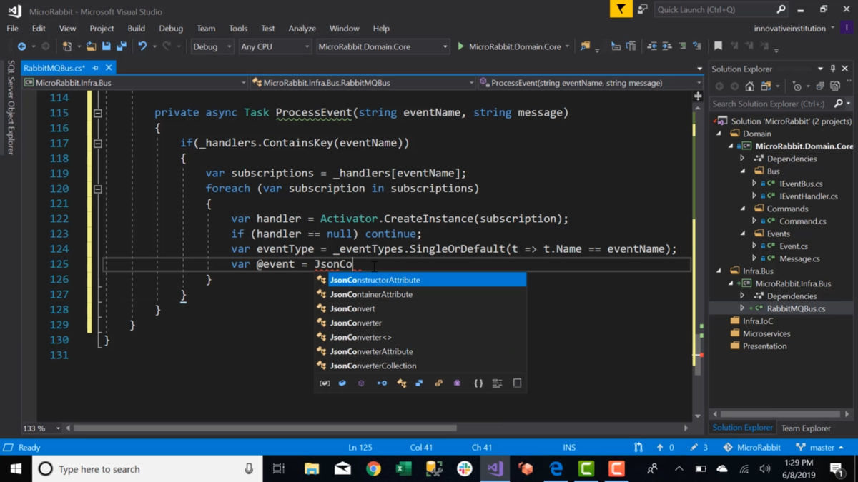Collapse the Commands folder
The image size is (858, 482).
(743, 209)
